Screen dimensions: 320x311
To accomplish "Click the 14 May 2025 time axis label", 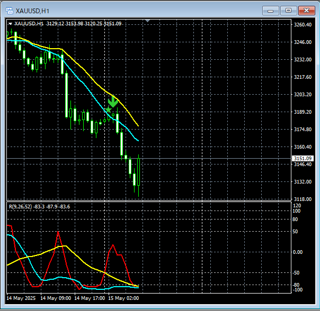I will (x=21, y=298).
